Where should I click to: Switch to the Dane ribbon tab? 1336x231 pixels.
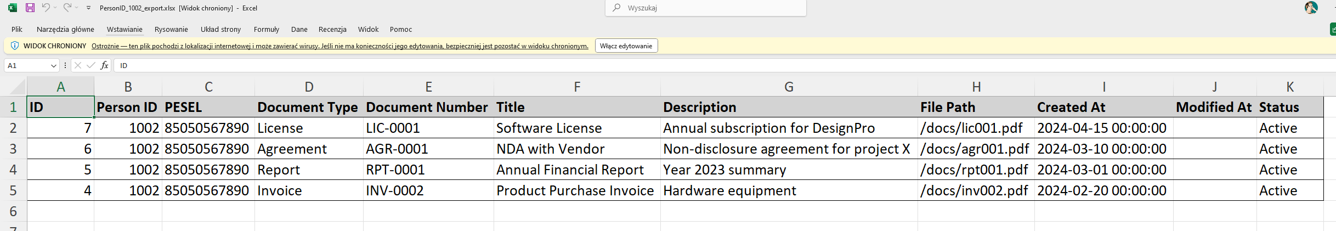click(x=299, y=30)
